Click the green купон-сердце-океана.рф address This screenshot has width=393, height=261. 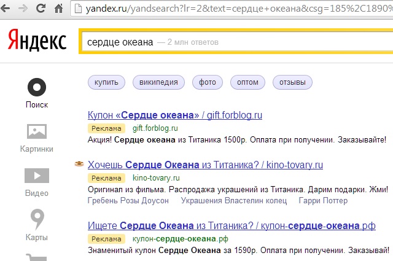[181, 239]
